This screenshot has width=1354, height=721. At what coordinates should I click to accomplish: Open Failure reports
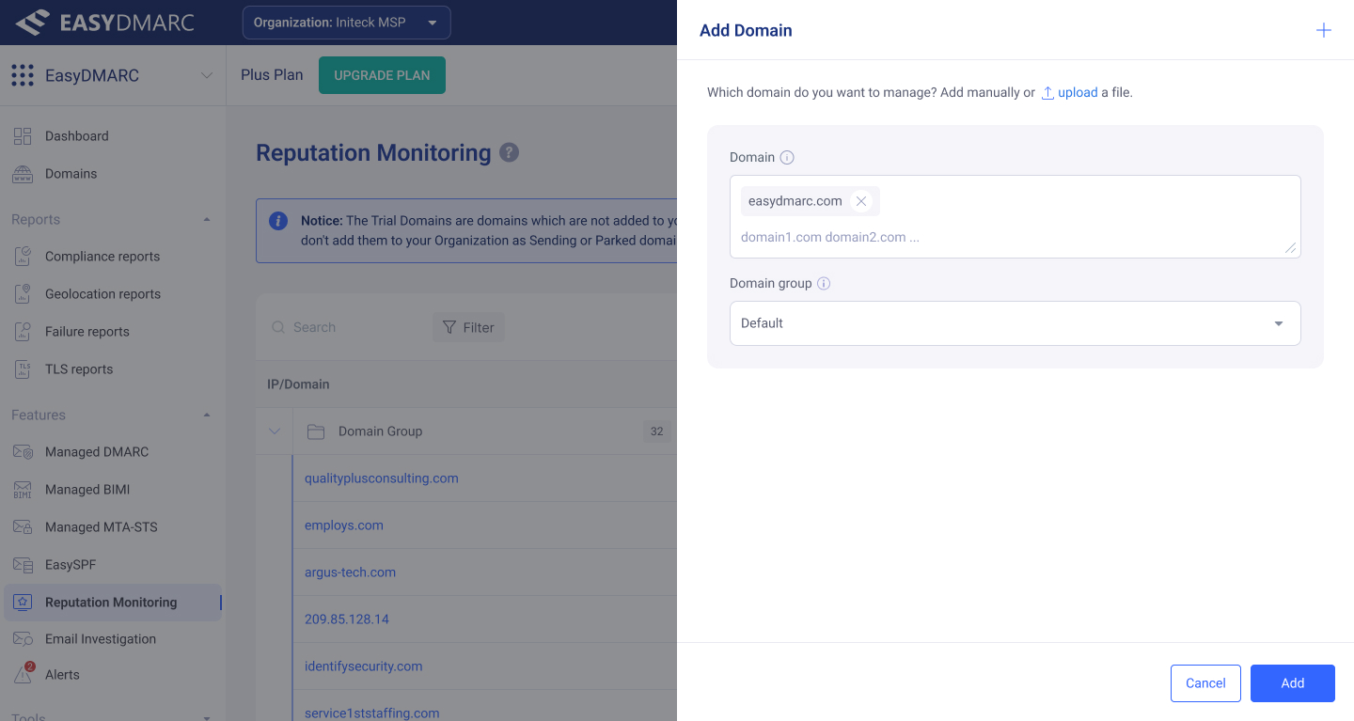pyautogui.click(x=87, y=332)
